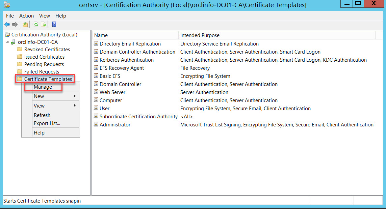Click the Refresh toolbar icon
This screenshot has width=386, height=209.
coord(36,24)
